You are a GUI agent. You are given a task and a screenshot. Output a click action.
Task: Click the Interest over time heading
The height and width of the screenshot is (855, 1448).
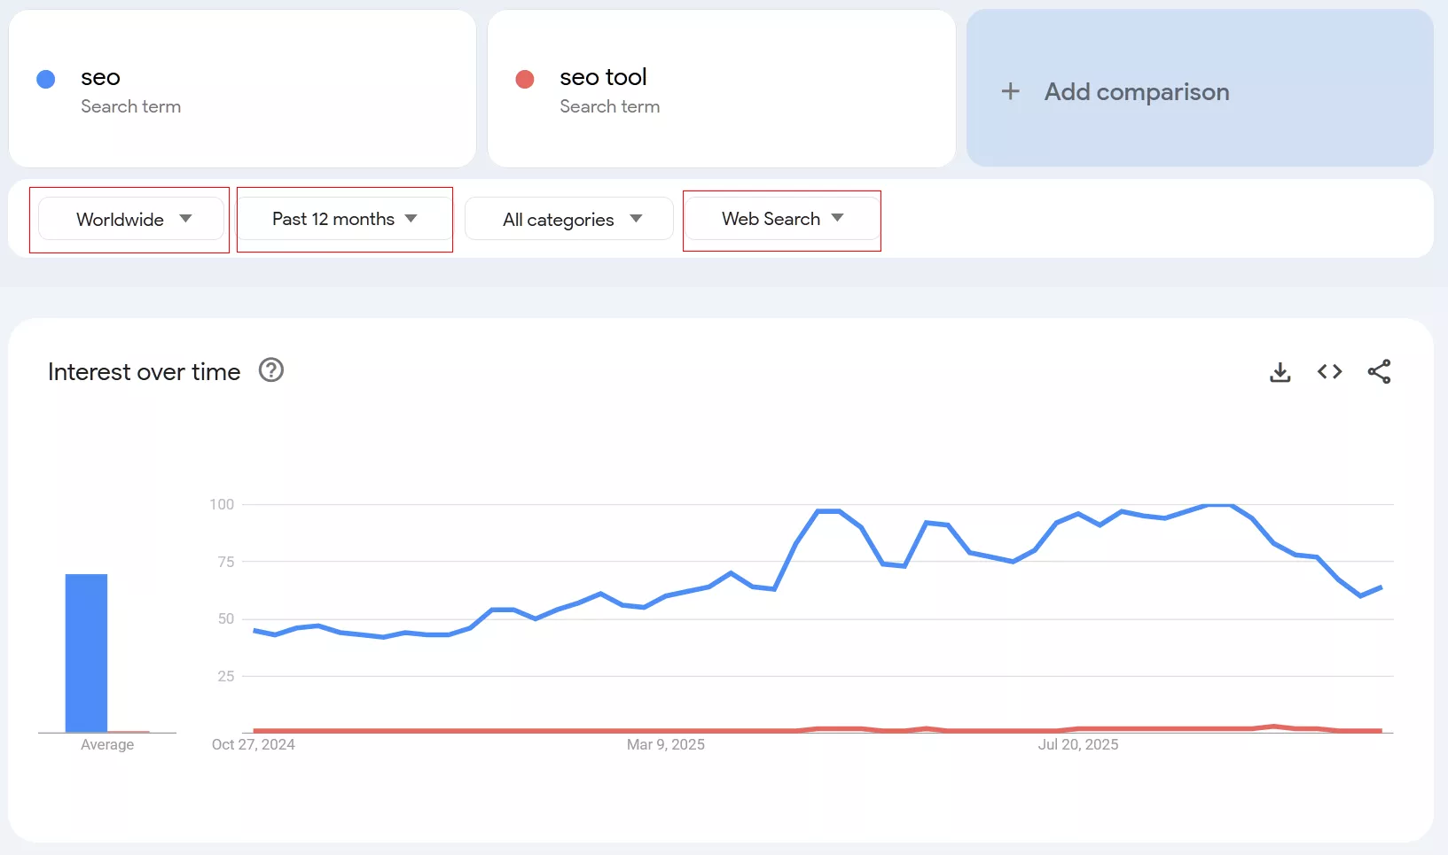tap(144, 372)
